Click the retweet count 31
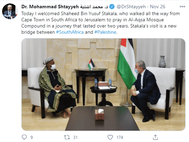This screenshot has width=189, height=142. pyautogui.click(x=75, y=137)
